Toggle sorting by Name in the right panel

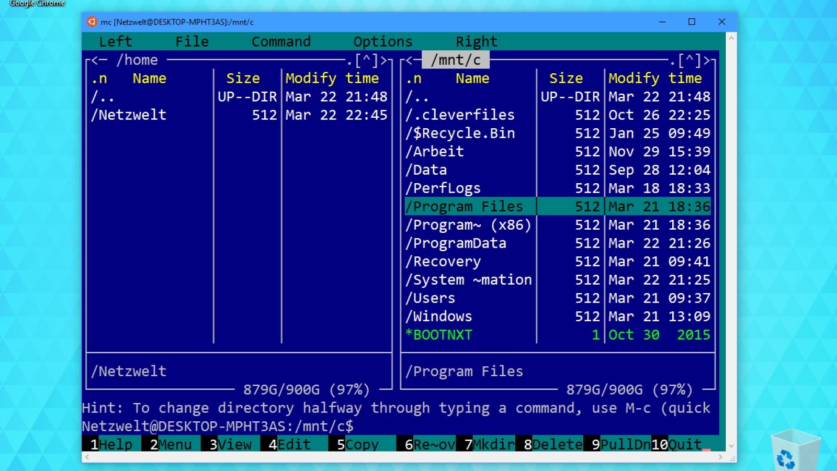471,78
